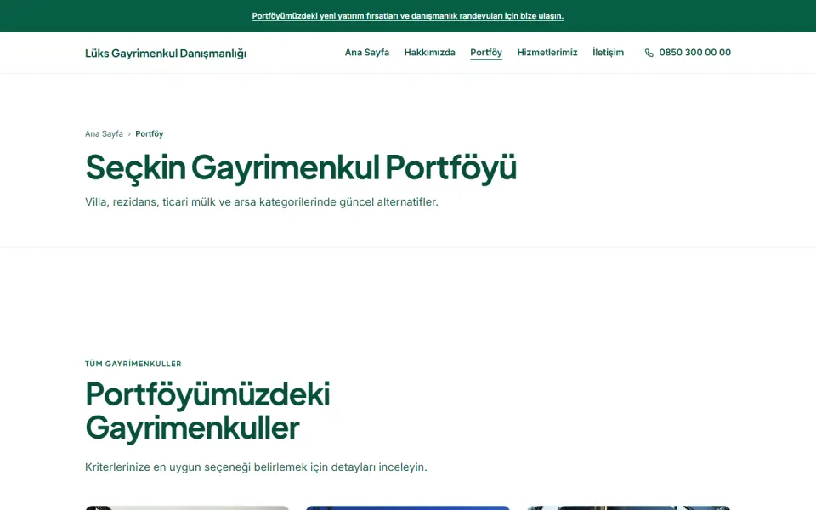Click the Lüks Gayrimenkul Danışmanlığı site logo
816x510 pixels.
pos(166,53)
